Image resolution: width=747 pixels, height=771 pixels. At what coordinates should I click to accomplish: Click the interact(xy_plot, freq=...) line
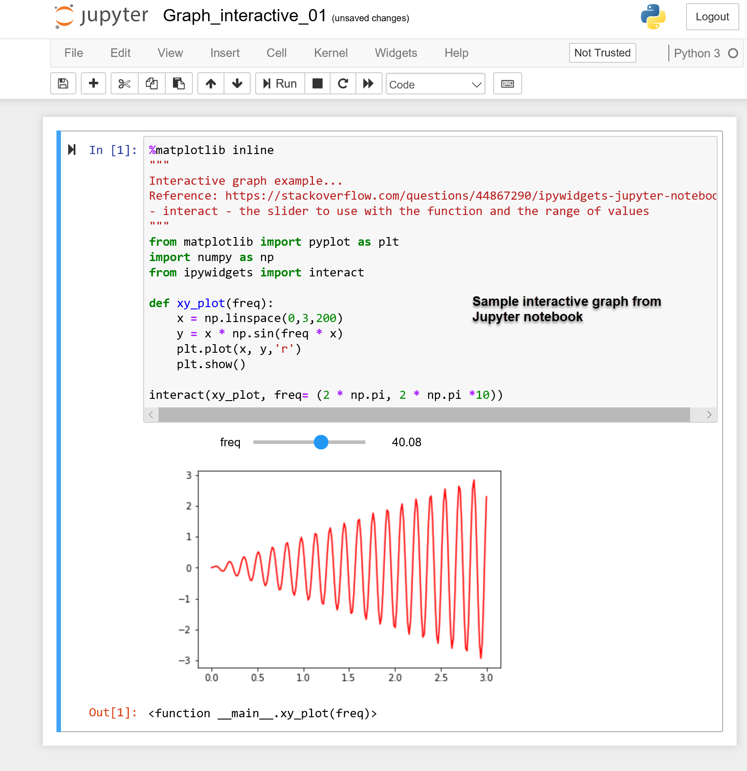click(326, 395)
